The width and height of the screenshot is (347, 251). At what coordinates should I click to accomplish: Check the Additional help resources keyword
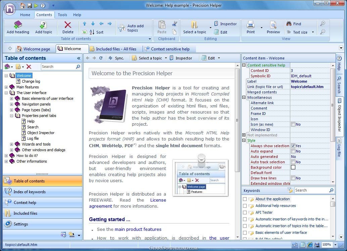(x=245, y=206)
